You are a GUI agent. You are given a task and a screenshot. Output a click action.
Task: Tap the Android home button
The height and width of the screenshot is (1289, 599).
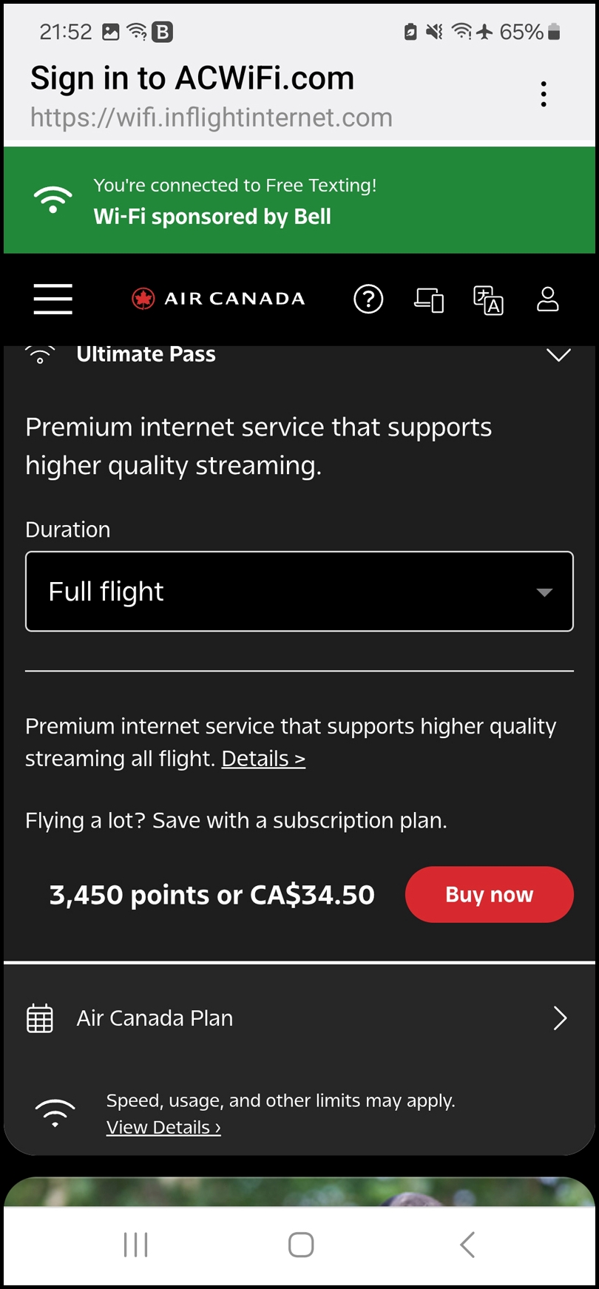(x=300, y=1244)
